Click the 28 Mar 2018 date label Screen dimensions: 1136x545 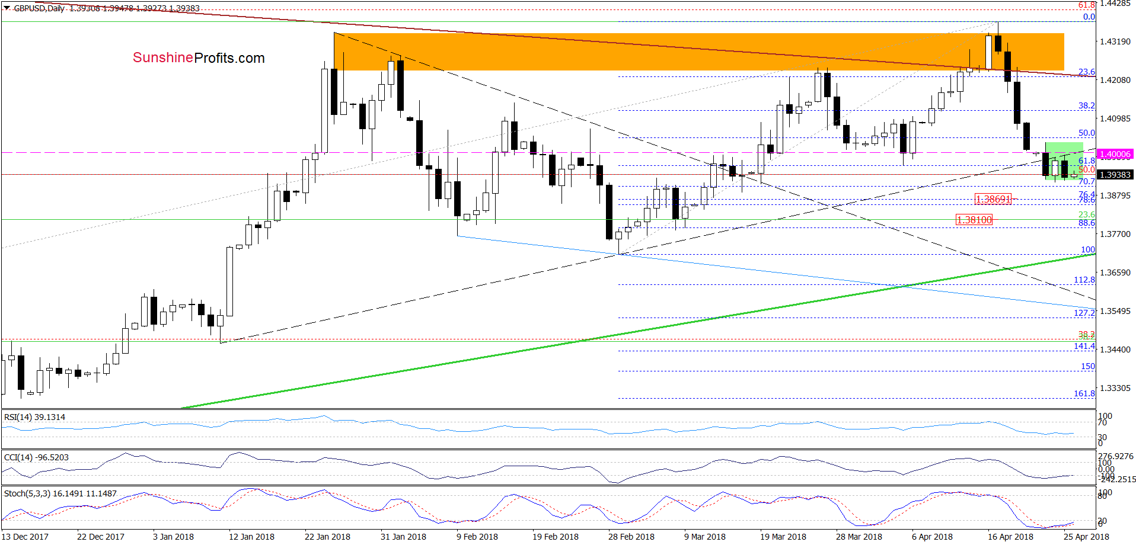click(x=859, y=537)
